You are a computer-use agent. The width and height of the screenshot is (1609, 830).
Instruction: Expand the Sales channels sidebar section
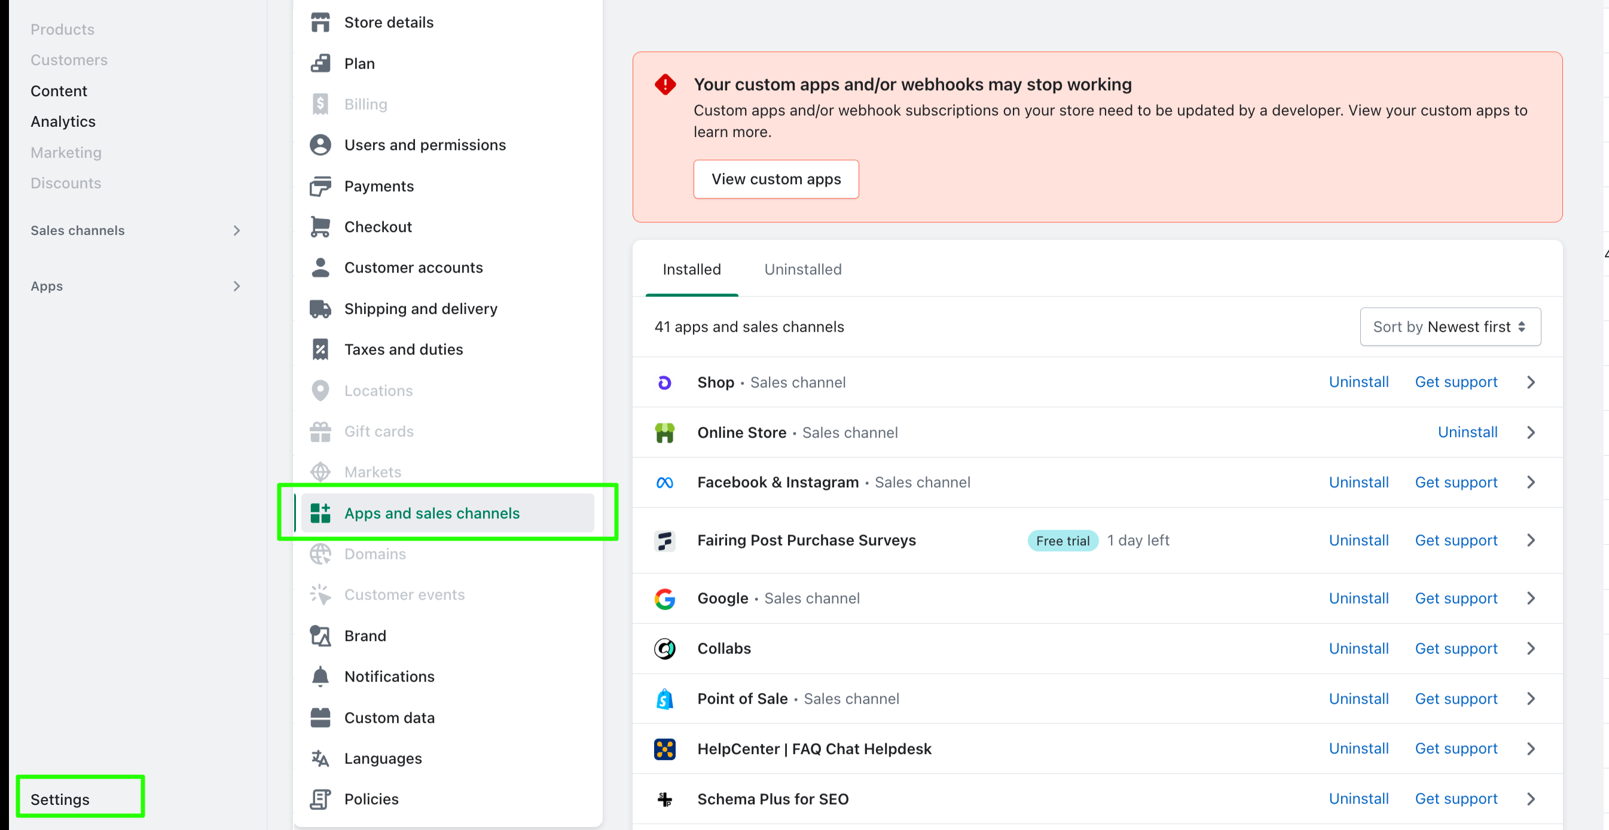coord(236,230)
